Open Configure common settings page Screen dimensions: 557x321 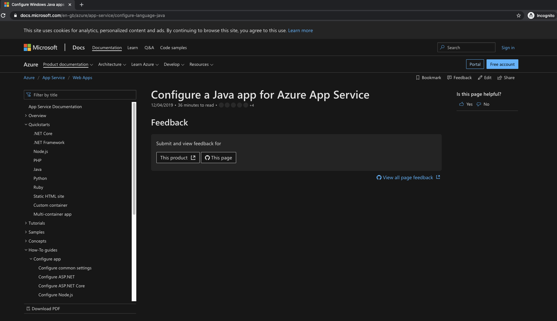click(65, 268)
